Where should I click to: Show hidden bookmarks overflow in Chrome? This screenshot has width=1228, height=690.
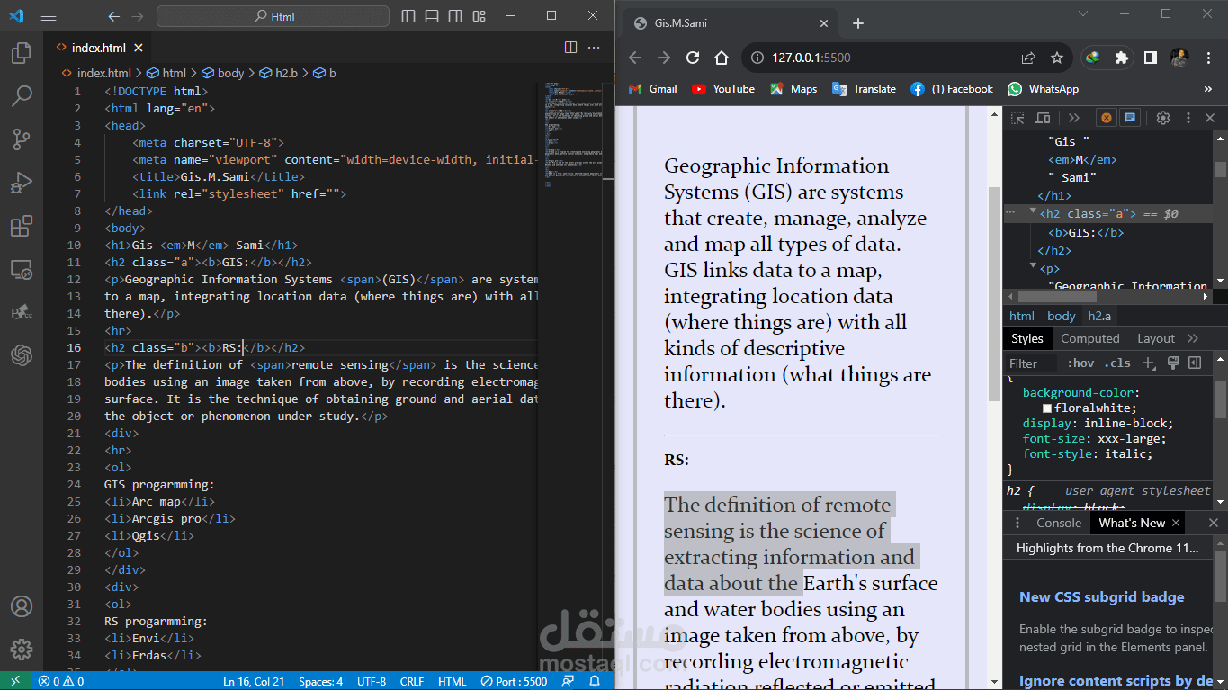1208,89
